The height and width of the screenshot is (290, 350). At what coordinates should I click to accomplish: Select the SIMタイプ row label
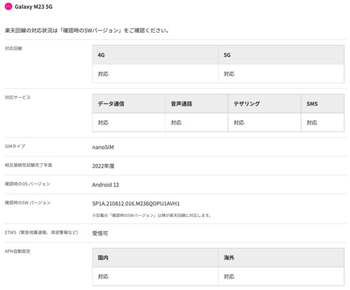click(15, 146)
